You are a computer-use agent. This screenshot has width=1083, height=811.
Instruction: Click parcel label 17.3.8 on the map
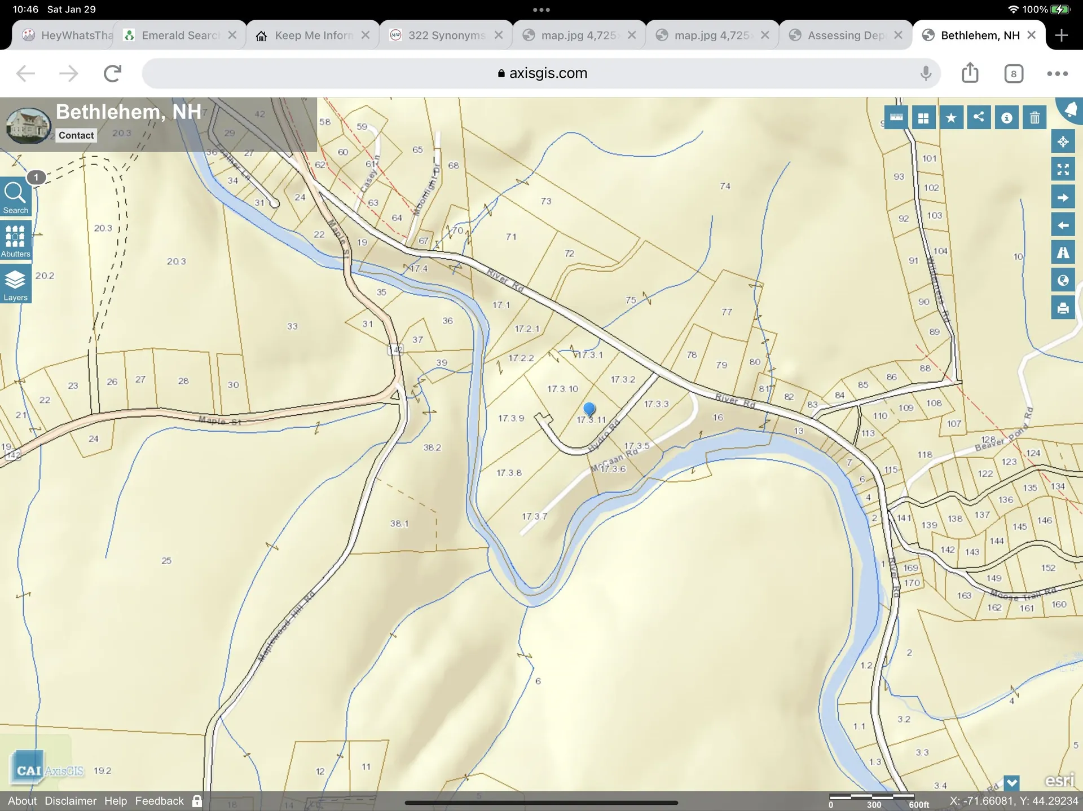coord(509,473)
